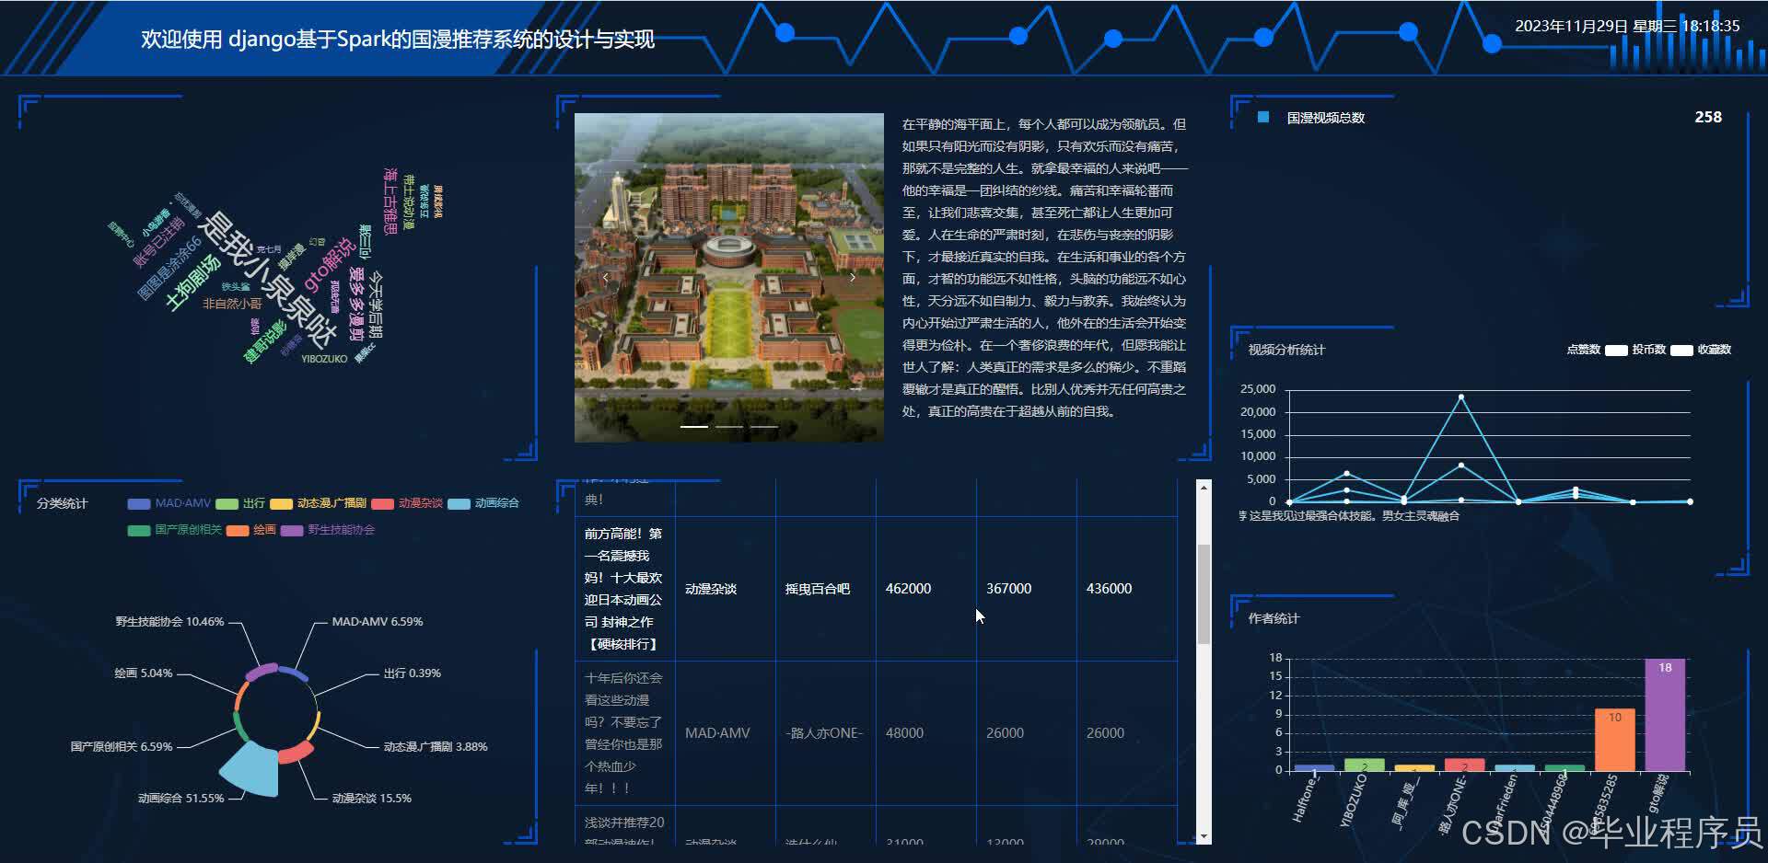Toggle 动漫杂谈 in the pie legend
The width and height of the screenshot is (1768, 863).
pyautogui.click(x=407, y=503)
